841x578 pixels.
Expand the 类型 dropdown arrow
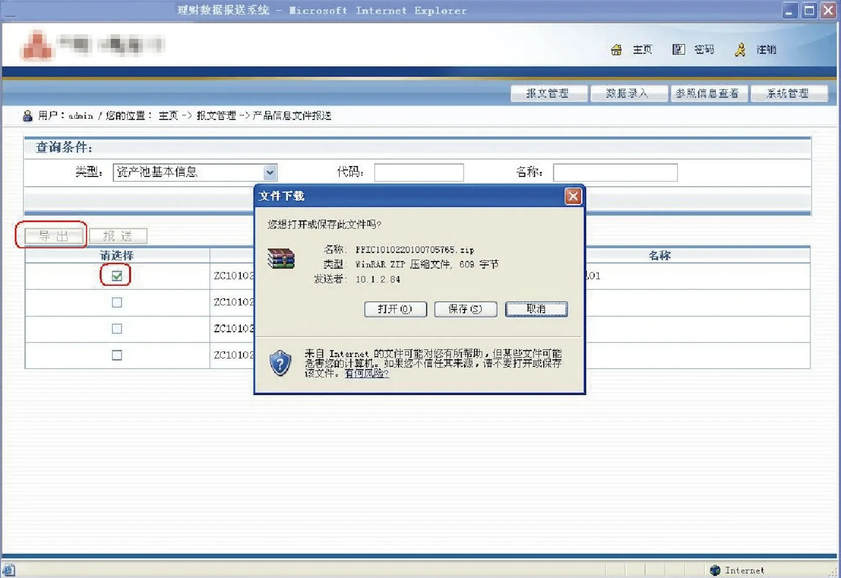point(270,172)
